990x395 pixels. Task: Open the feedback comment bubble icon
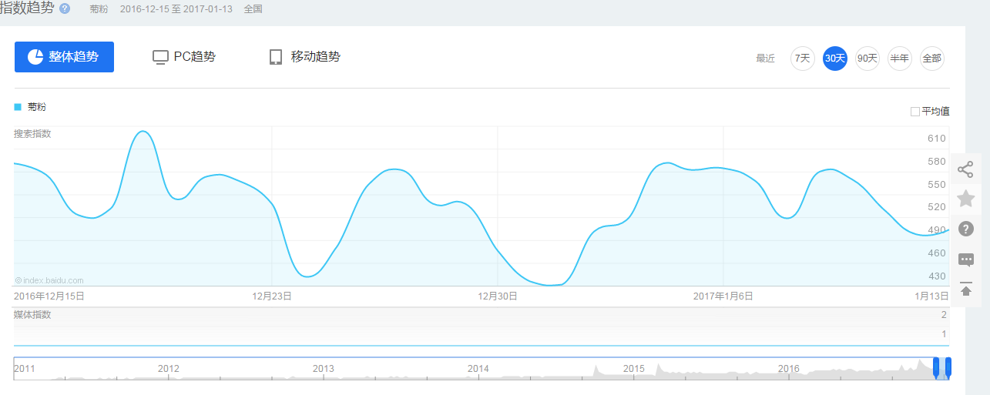(x=965, y=259)
